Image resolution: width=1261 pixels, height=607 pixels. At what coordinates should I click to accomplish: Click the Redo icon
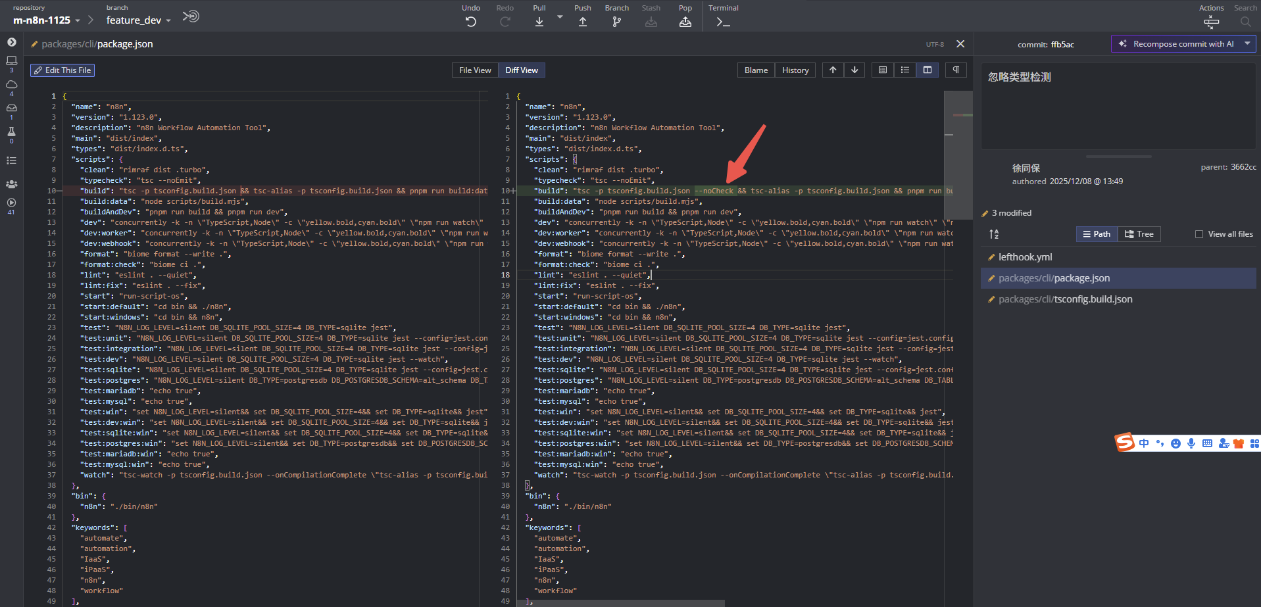click(x=505, y=22)
